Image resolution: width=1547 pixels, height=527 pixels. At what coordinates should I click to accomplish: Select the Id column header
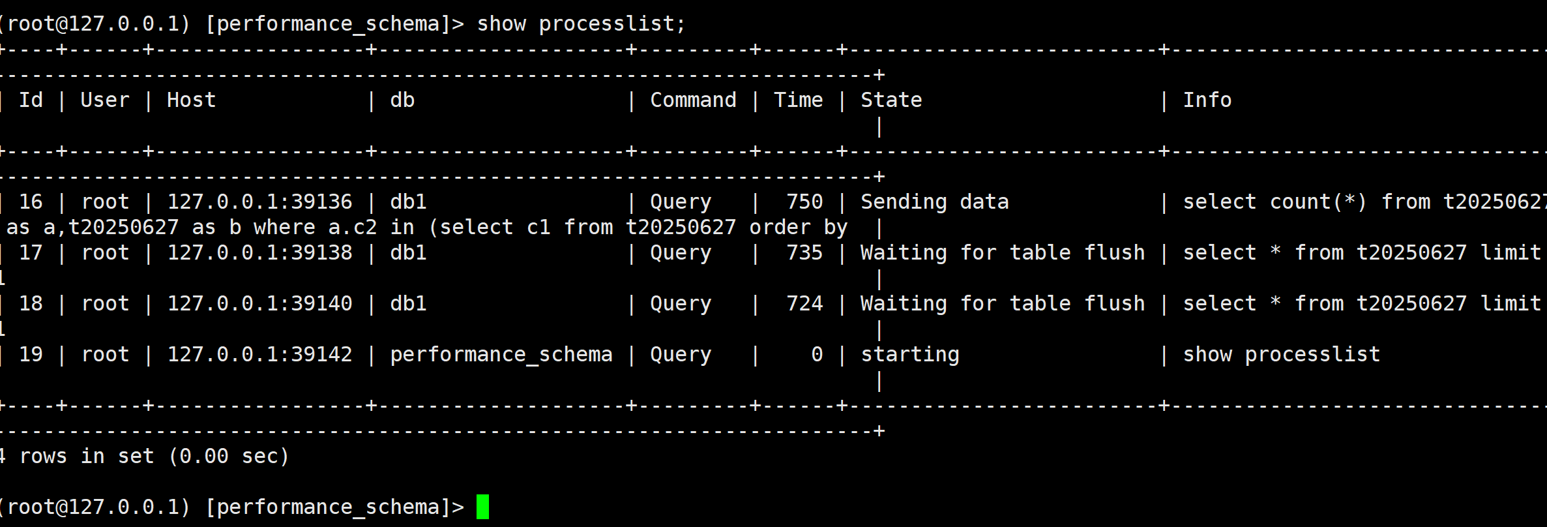click(x=31, y=100)
